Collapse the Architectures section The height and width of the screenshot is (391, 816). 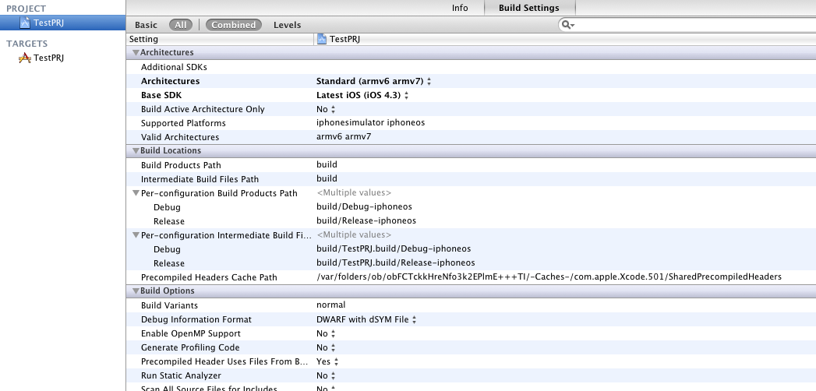[136, 52]
